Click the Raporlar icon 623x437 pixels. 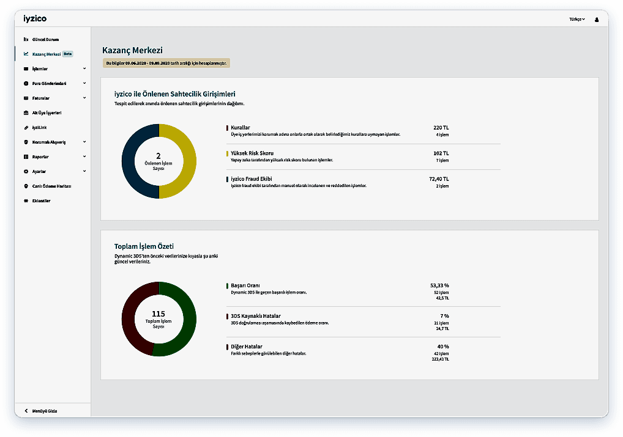point(26,157)
